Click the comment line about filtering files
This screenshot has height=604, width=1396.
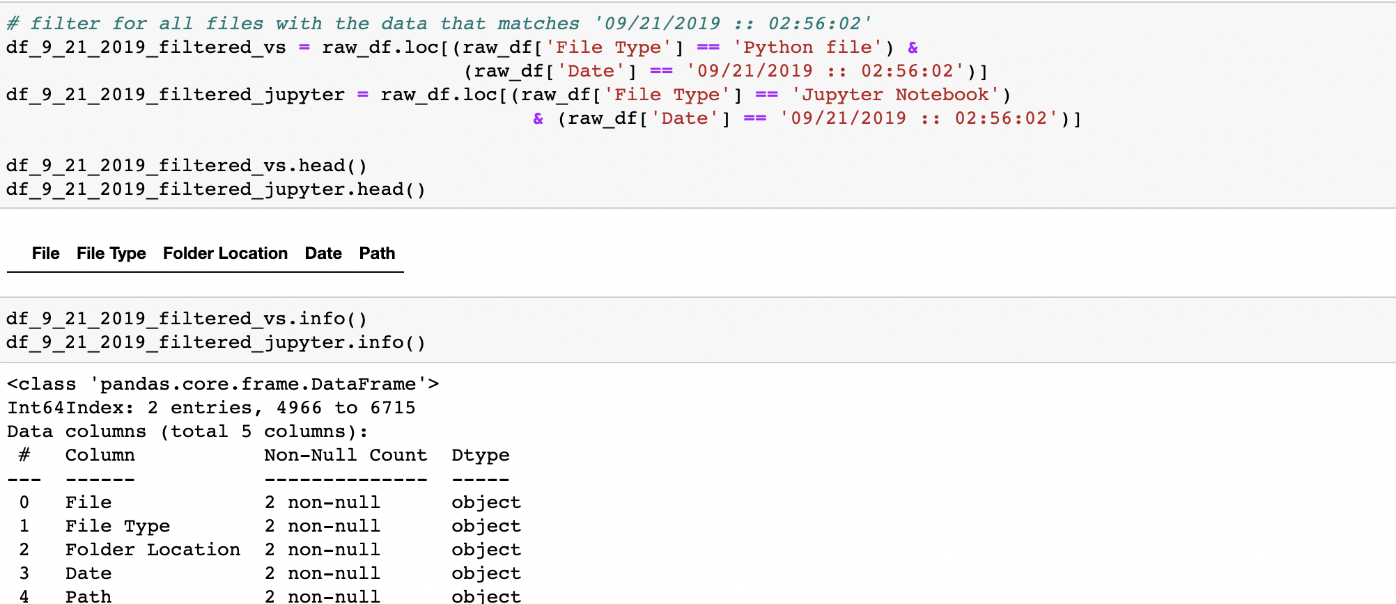coord(439,24)
